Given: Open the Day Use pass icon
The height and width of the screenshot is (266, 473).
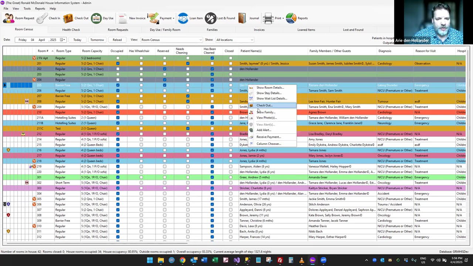Looking at the screenshot, I should pos(96,18).
